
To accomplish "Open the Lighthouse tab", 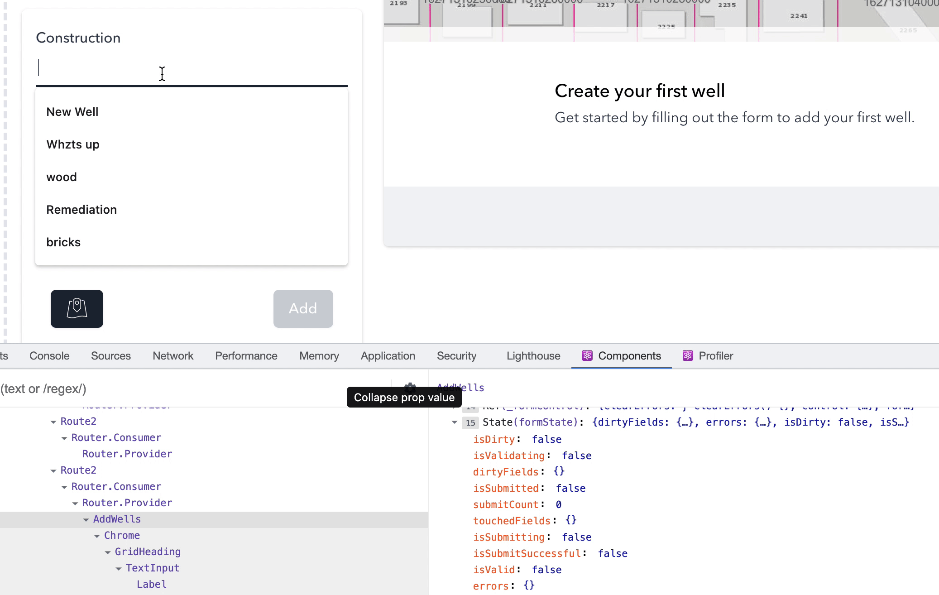I will (533, 356).
